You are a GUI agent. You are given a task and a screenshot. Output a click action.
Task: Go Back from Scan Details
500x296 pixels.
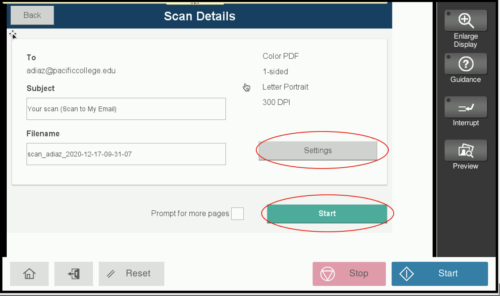32,15
